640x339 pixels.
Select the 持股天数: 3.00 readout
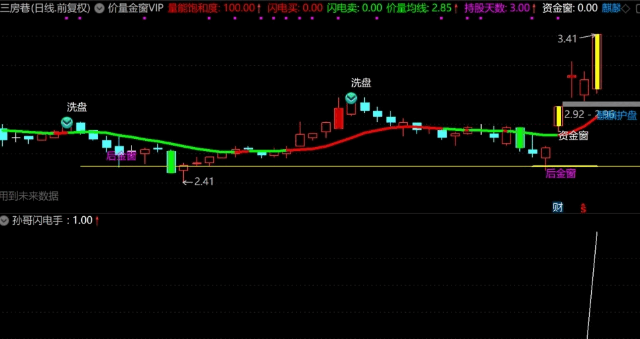coord(500,8)
